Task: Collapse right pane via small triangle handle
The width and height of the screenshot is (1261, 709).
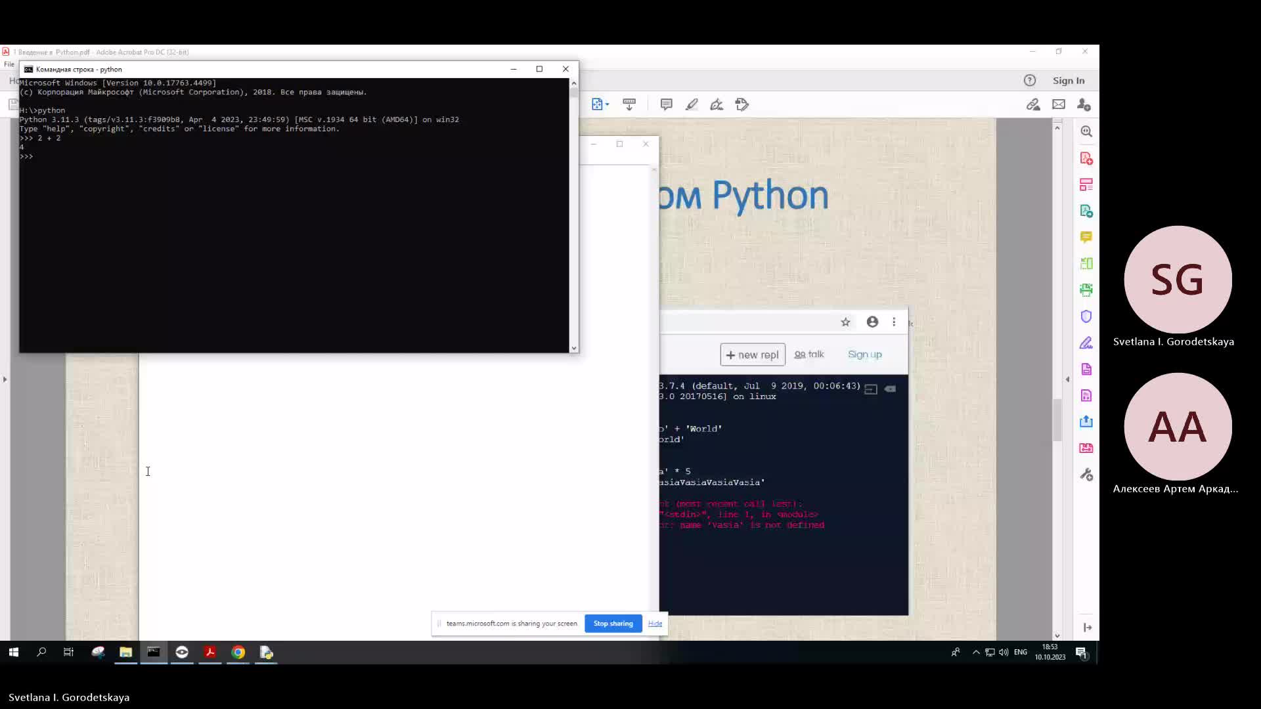Action: pyautogui.click(x=1067, y=379)
